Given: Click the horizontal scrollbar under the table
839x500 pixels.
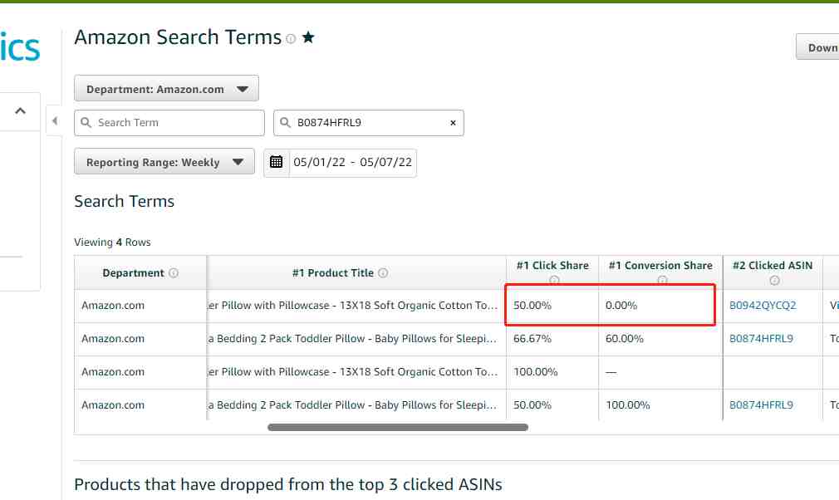Looking at the screenshot, I should tap(398, 427).
